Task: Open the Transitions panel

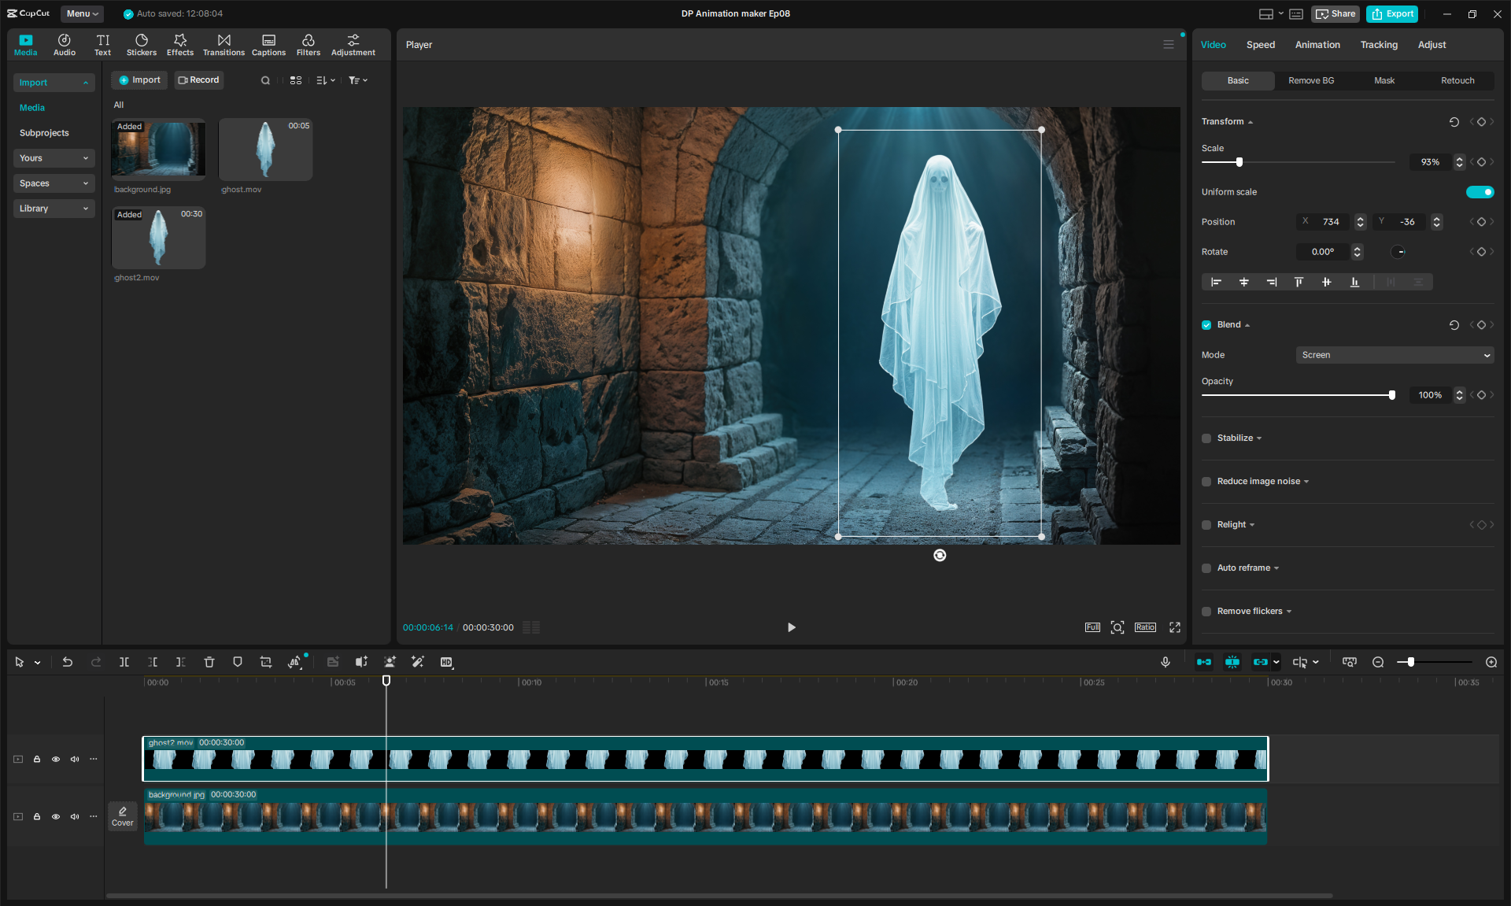Action: point(224,45)
